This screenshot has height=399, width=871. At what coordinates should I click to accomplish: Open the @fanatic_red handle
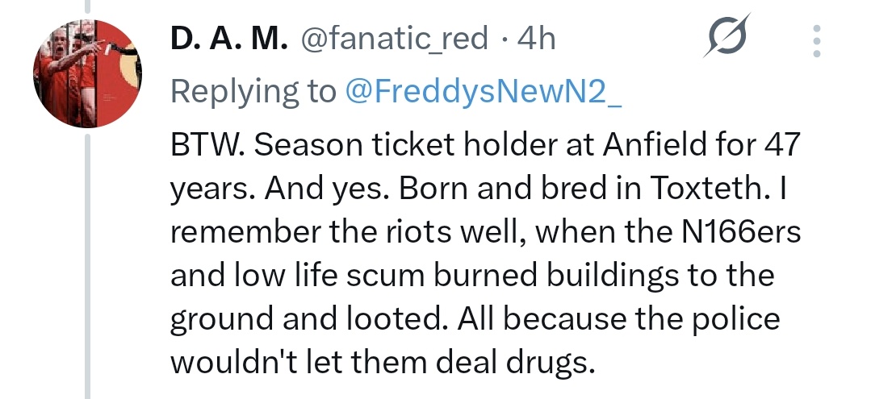395,39
